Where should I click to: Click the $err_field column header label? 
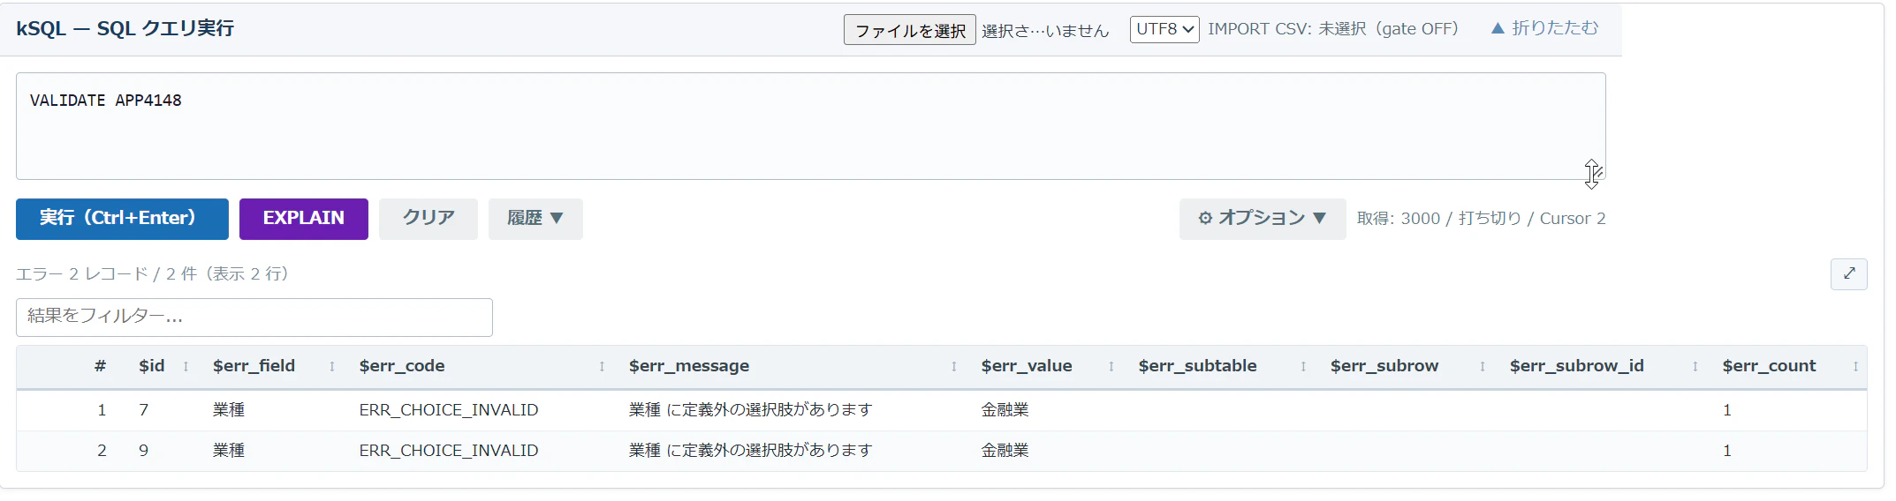[254, 366]
